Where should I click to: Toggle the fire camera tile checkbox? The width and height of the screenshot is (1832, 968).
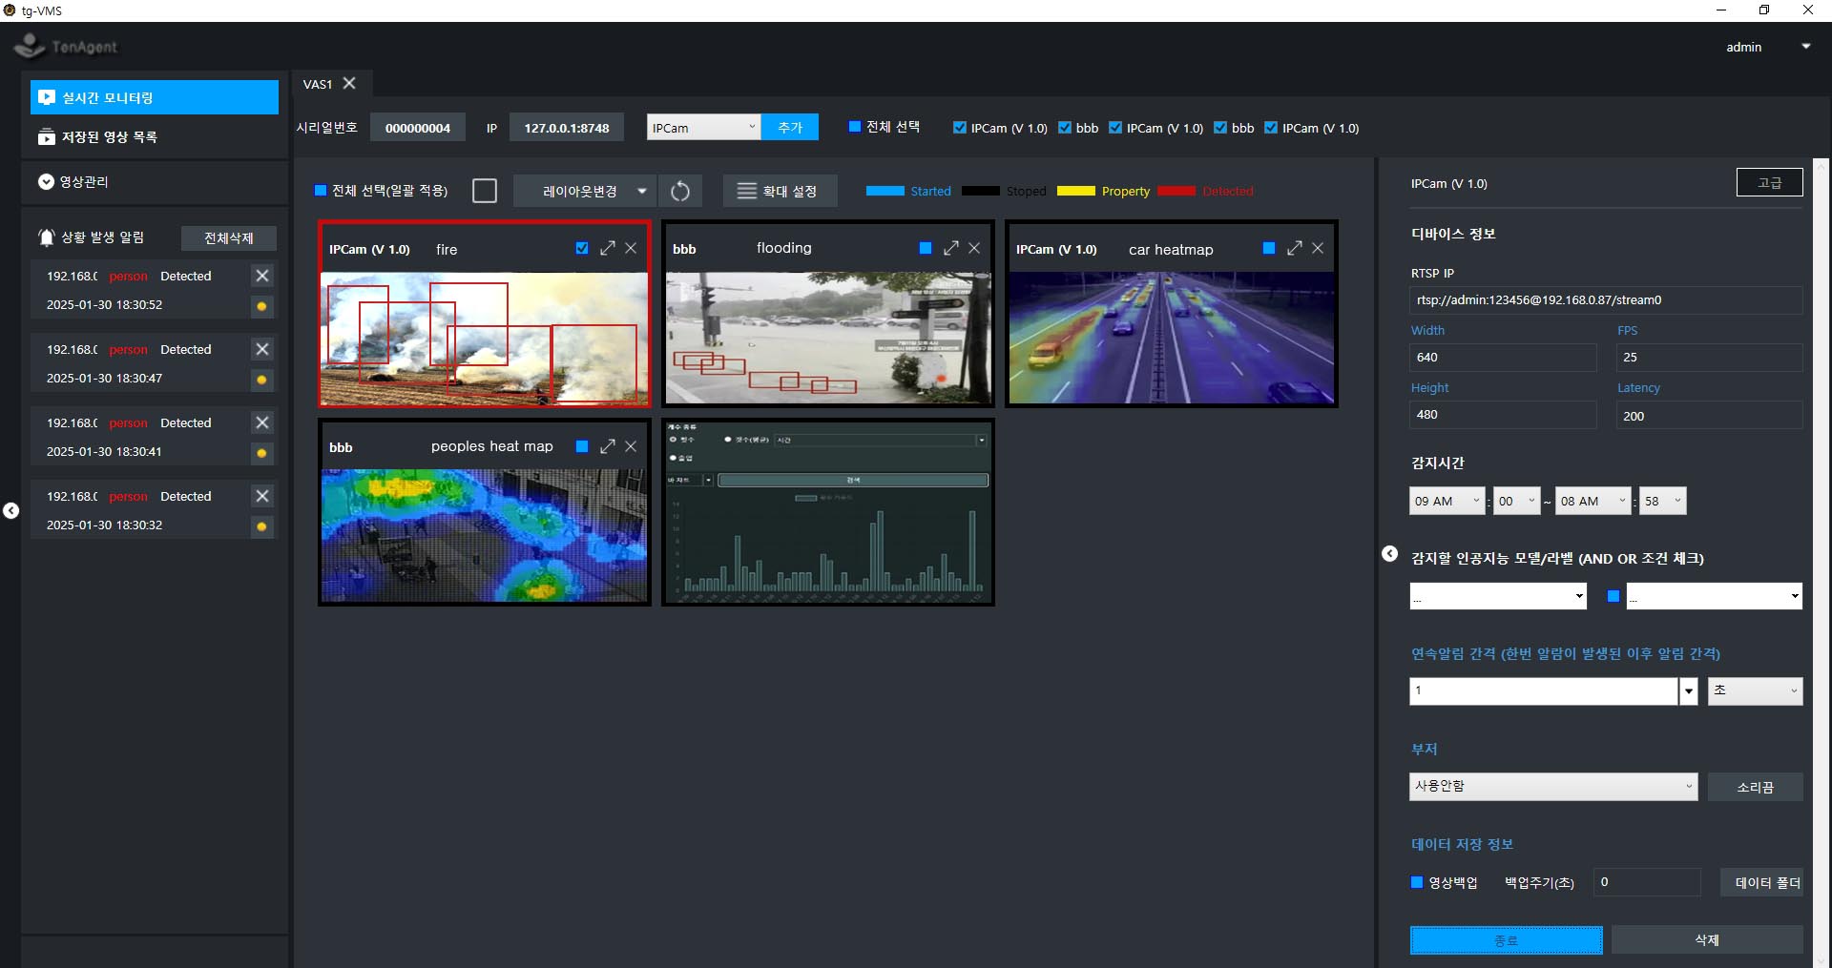point(582,248)
